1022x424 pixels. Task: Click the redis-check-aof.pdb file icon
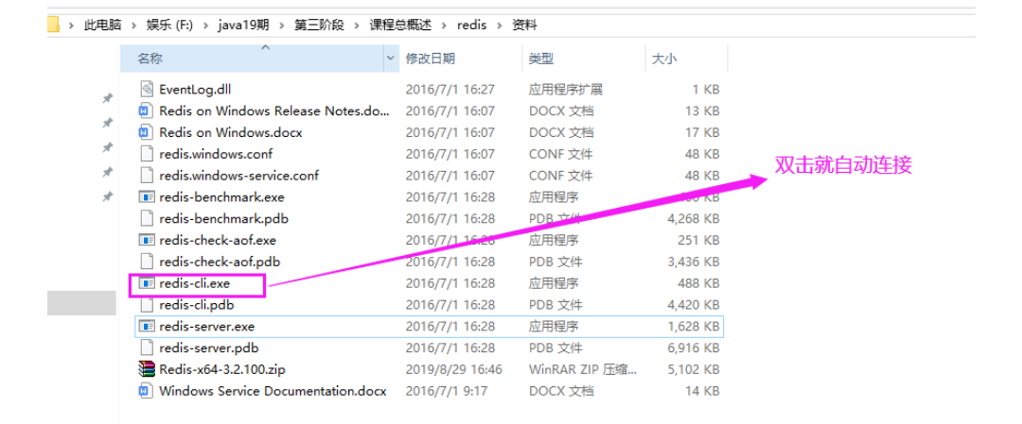click(x=147, y=262)
